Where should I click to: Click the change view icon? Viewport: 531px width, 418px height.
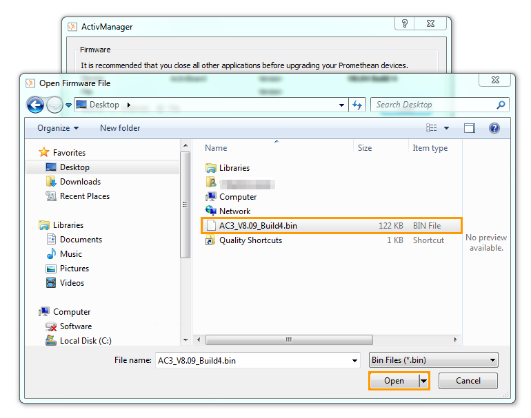432,128
